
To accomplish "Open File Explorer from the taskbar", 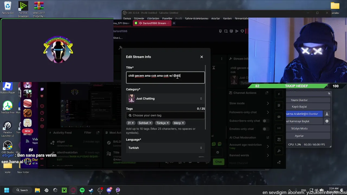I will (37, 190).
